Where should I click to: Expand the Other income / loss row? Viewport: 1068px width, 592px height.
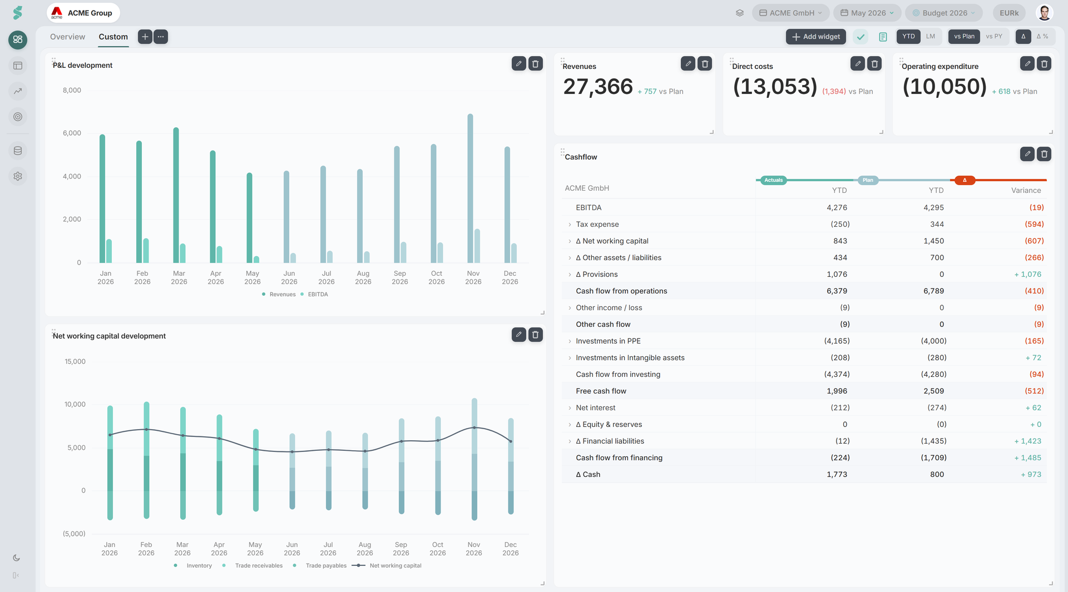[570, 308]
